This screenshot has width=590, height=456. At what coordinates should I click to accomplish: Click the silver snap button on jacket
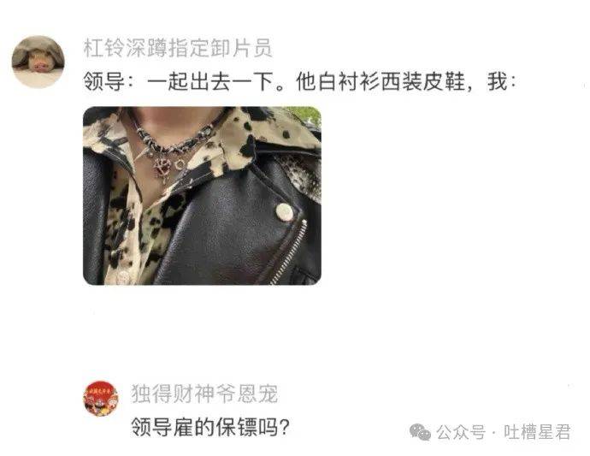[x=285, y=211]
